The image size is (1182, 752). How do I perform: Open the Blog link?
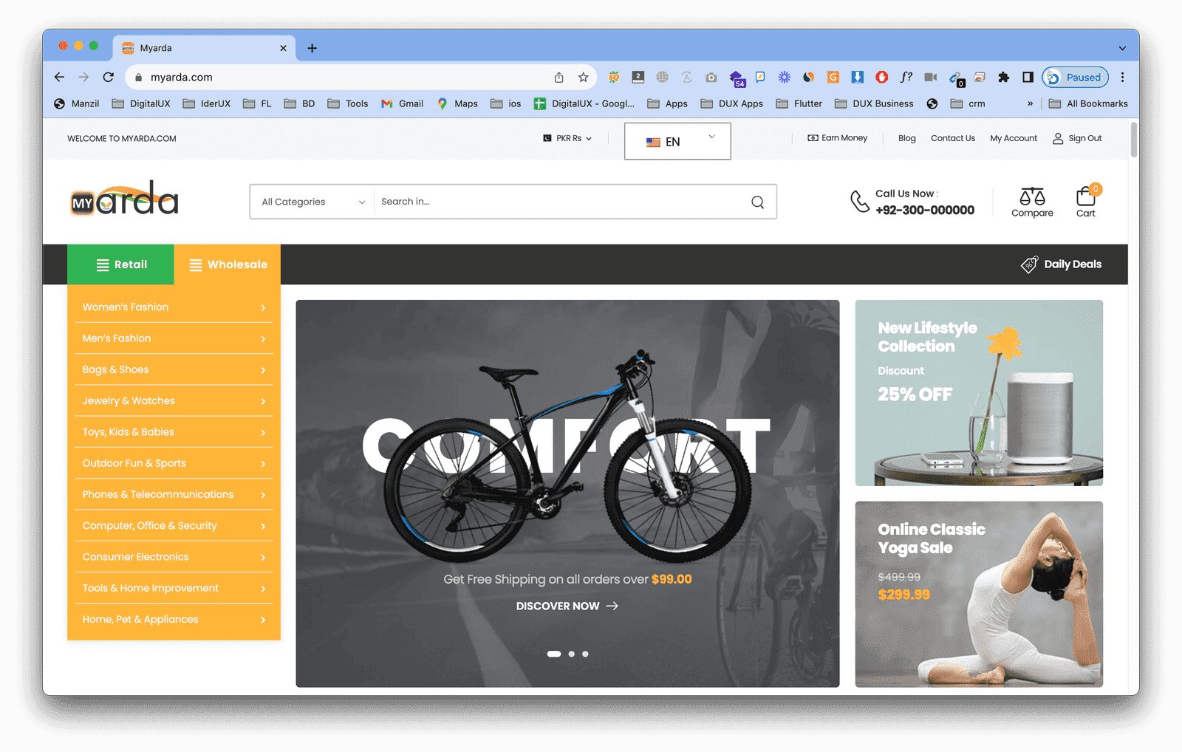pos(906,138)
